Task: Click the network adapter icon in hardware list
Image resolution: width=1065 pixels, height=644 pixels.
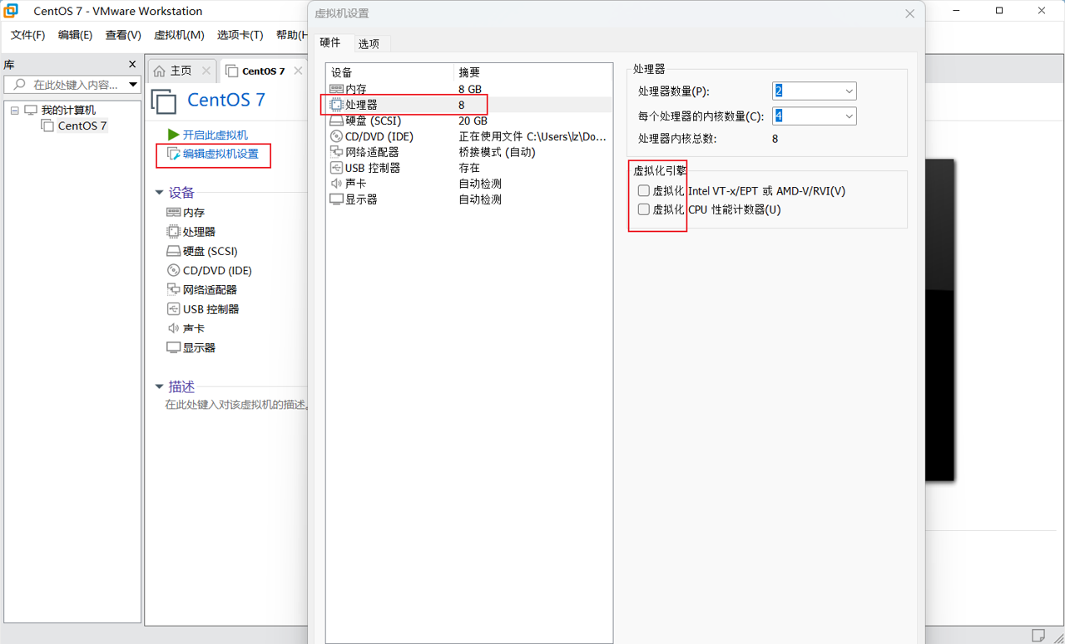Action: [336, 152]
